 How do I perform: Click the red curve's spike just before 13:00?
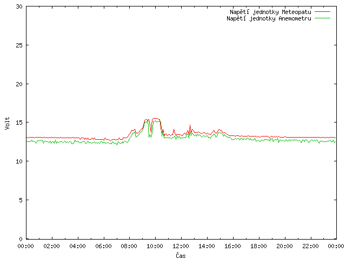[190, 126]
